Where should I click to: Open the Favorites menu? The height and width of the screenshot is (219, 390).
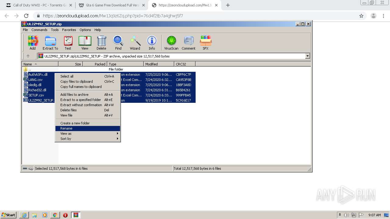(x=69, y=30)
